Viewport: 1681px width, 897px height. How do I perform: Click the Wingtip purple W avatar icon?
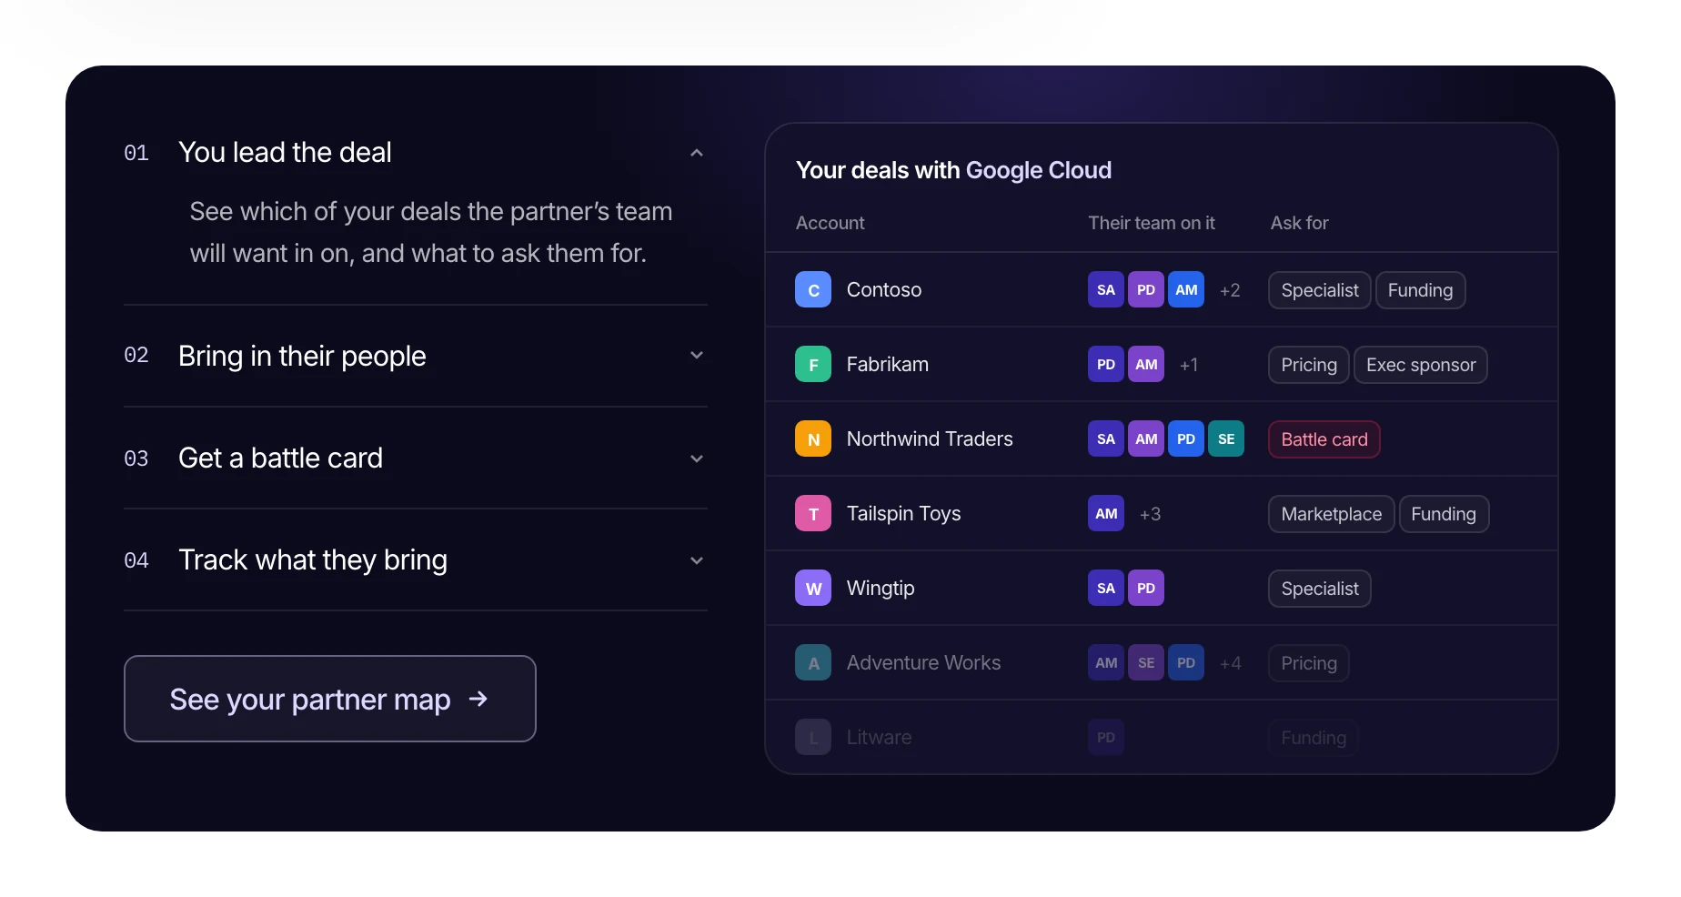pyautogui.click(x=813, y=589)
